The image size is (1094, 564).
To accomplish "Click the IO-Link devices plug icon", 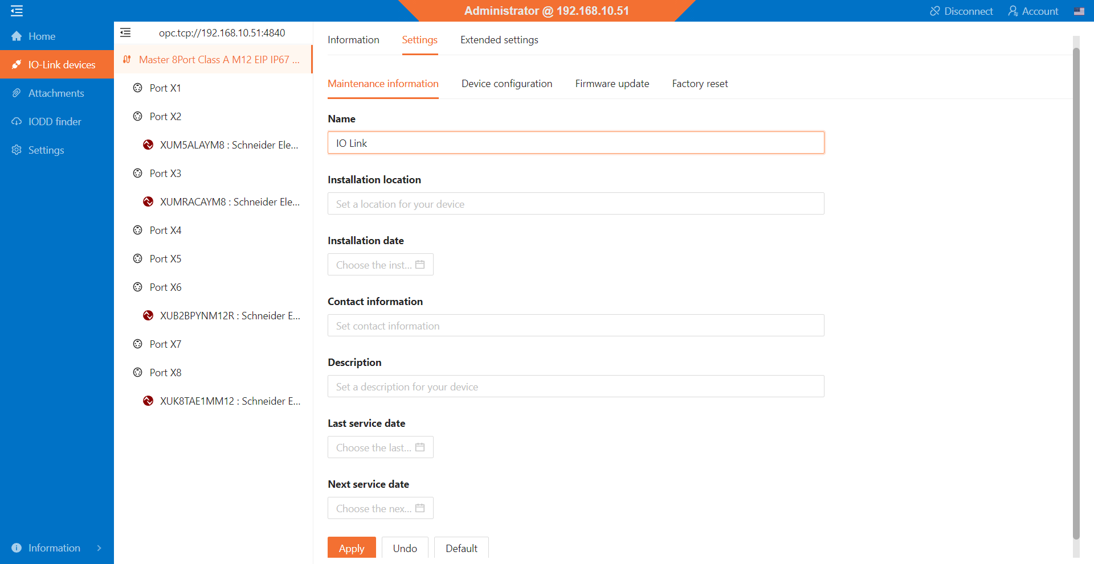I will (x=17, y=65).
